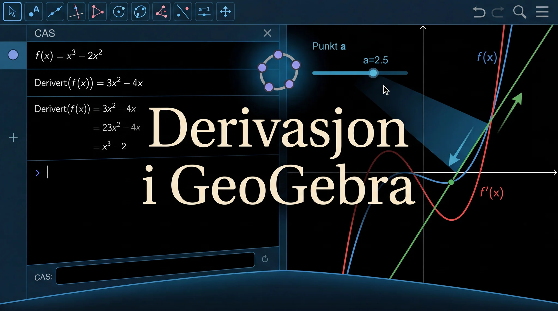Open the search magnifier
Screen dimensions: 558x311
tap(519, 12)
